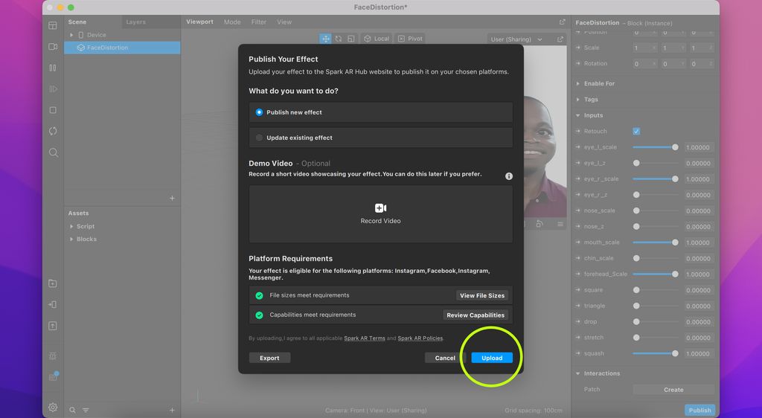Click the video camera icon in left toolbar
The width and height of the screenshot is (762, 418).
coord(53,47)
